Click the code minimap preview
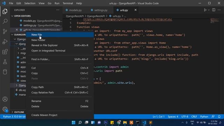224x126 pixels. (x=215, y=21)
